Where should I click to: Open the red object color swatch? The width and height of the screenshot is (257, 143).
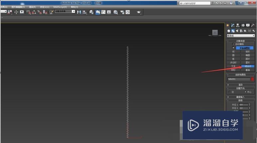252,79
